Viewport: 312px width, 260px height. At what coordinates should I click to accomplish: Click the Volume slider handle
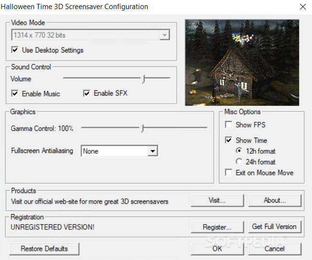[143, 79]
